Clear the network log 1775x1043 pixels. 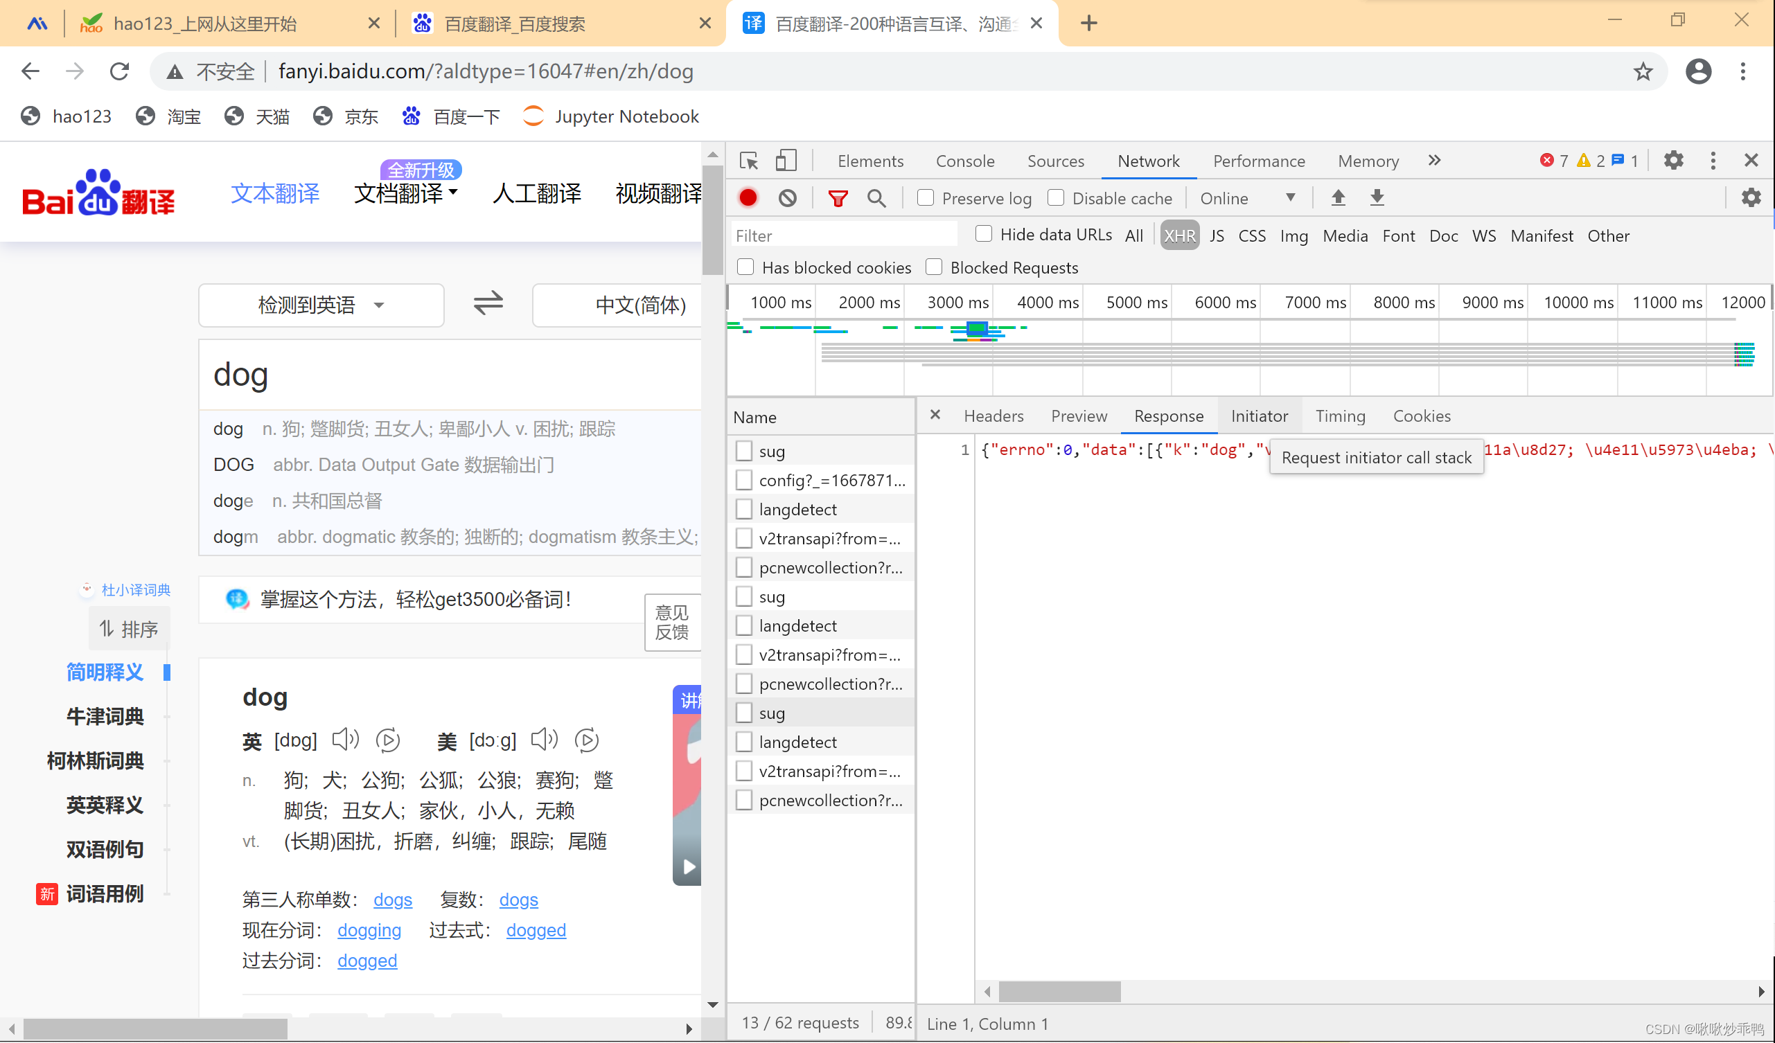[x=788, y=198]
